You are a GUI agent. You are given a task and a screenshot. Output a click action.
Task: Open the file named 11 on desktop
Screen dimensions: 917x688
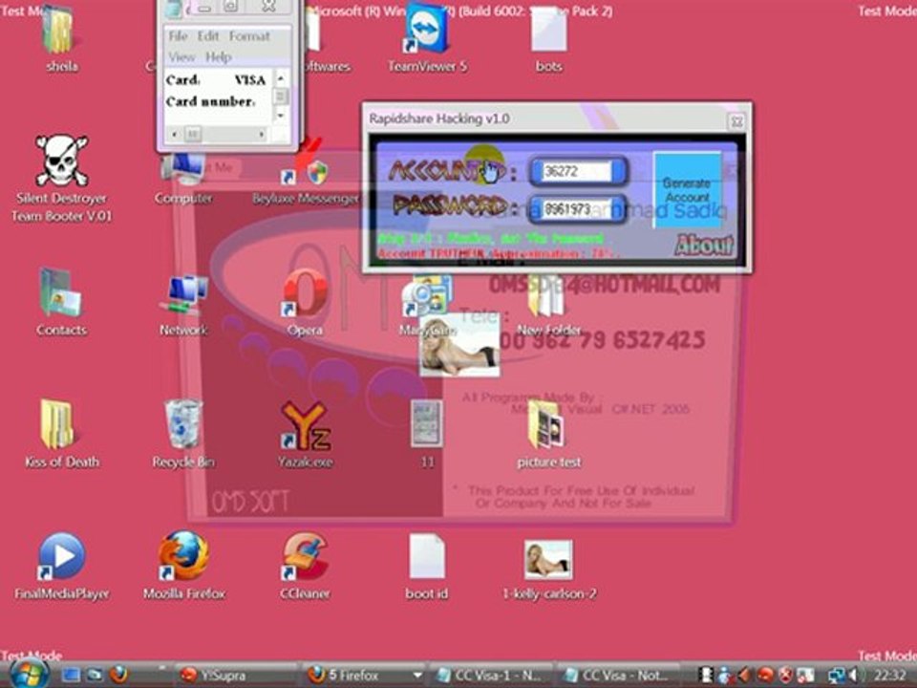click(x=427, y=433)
